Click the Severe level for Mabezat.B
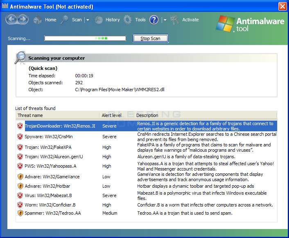This screenshot has height=238, width=289. 109,195
